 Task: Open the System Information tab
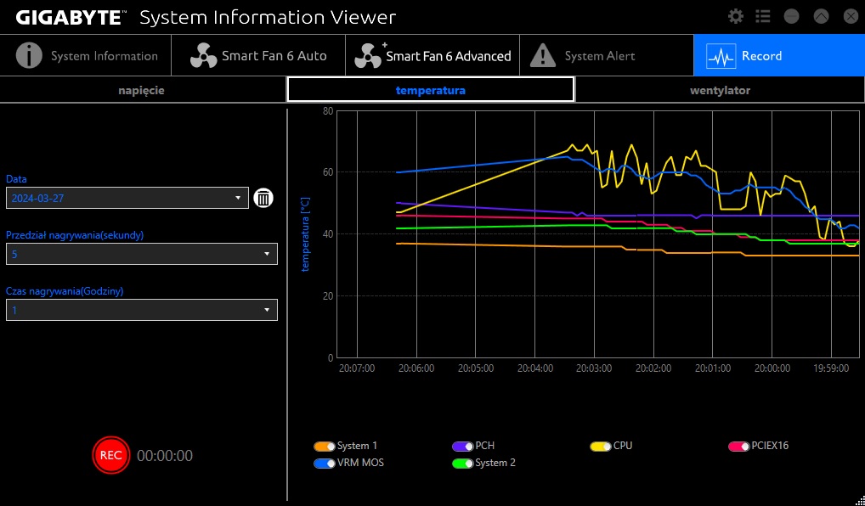[86, 55]
